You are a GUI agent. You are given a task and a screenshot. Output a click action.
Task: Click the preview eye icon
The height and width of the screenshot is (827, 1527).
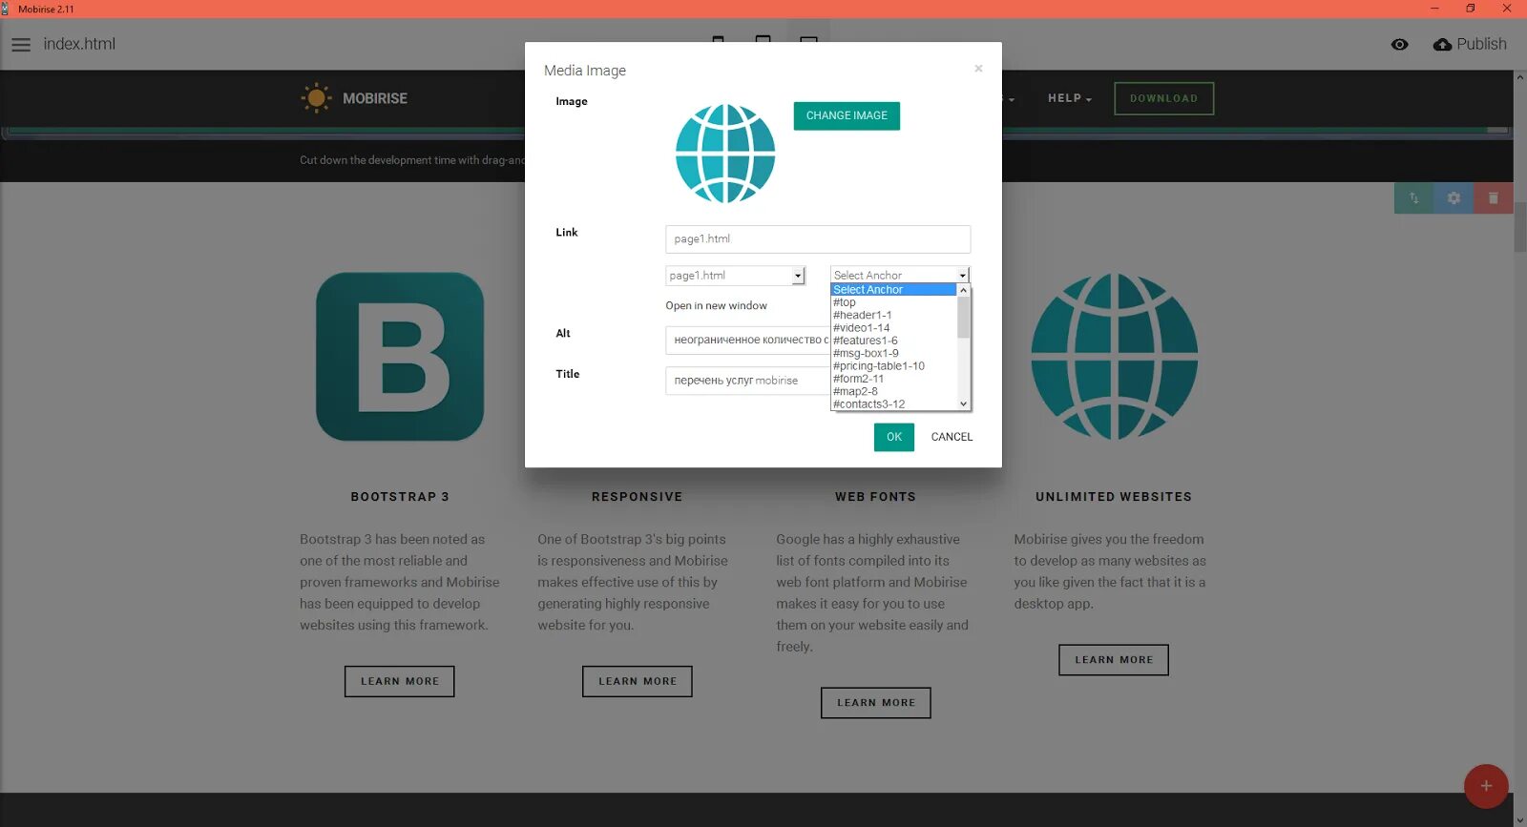[1399, 45]
